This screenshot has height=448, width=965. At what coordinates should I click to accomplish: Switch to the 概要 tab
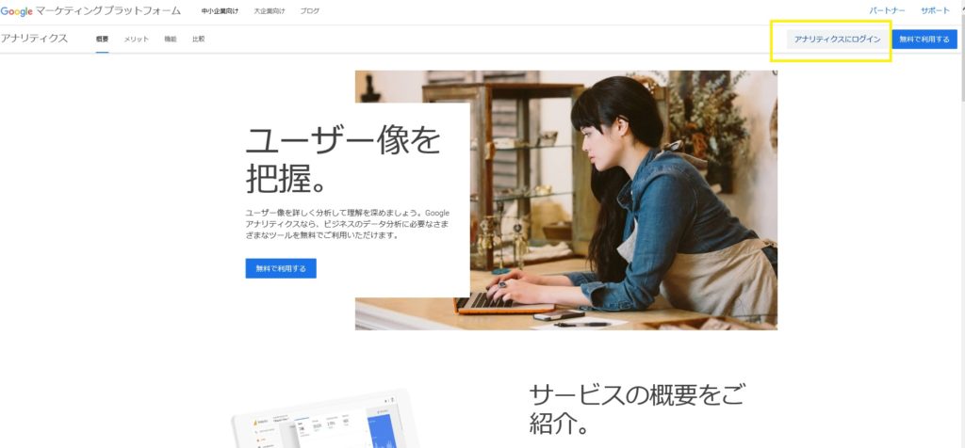102,40
